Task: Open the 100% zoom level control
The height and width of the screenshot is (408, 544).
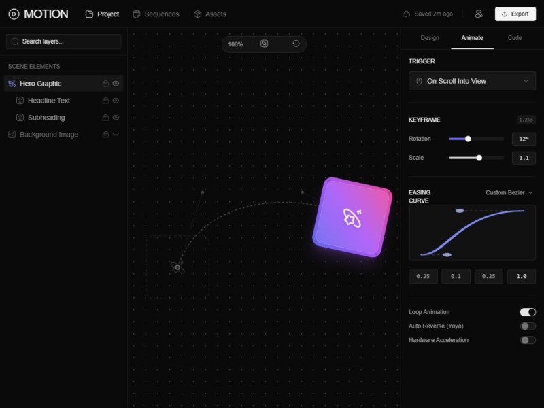Action: (x=235, y=44)
